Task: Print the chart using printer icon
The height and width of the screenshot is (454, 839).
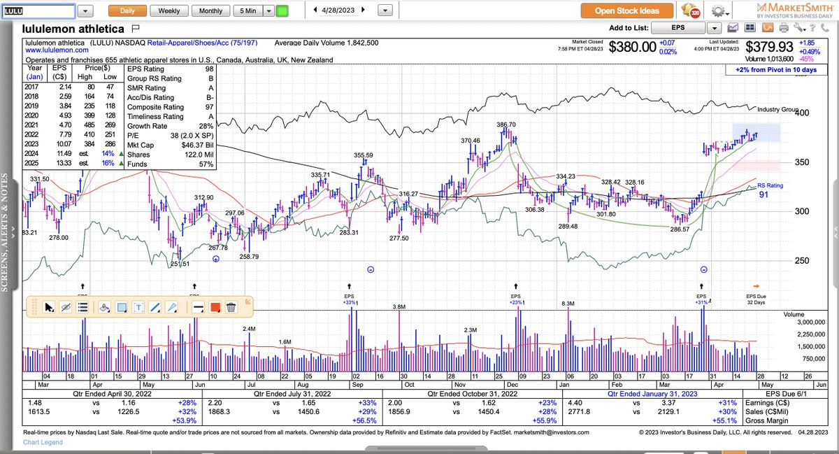Action: 784,28
